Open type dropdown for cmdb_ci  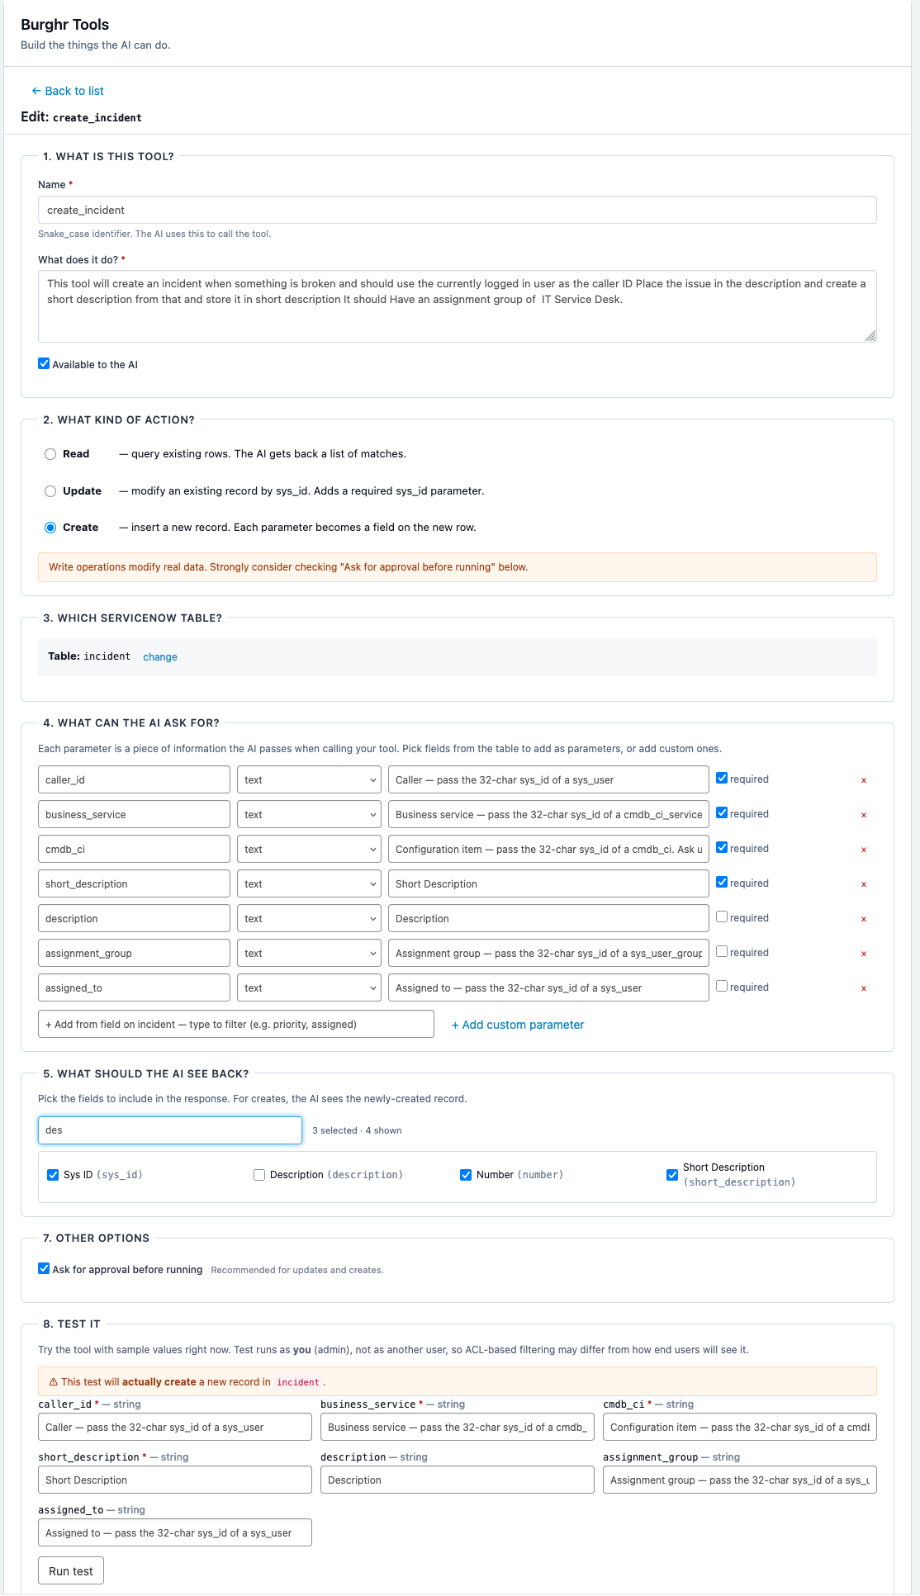coord(309,849)
